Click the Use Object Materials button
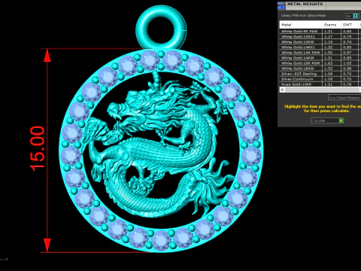The image size is (361, 271). pos(344,98)
